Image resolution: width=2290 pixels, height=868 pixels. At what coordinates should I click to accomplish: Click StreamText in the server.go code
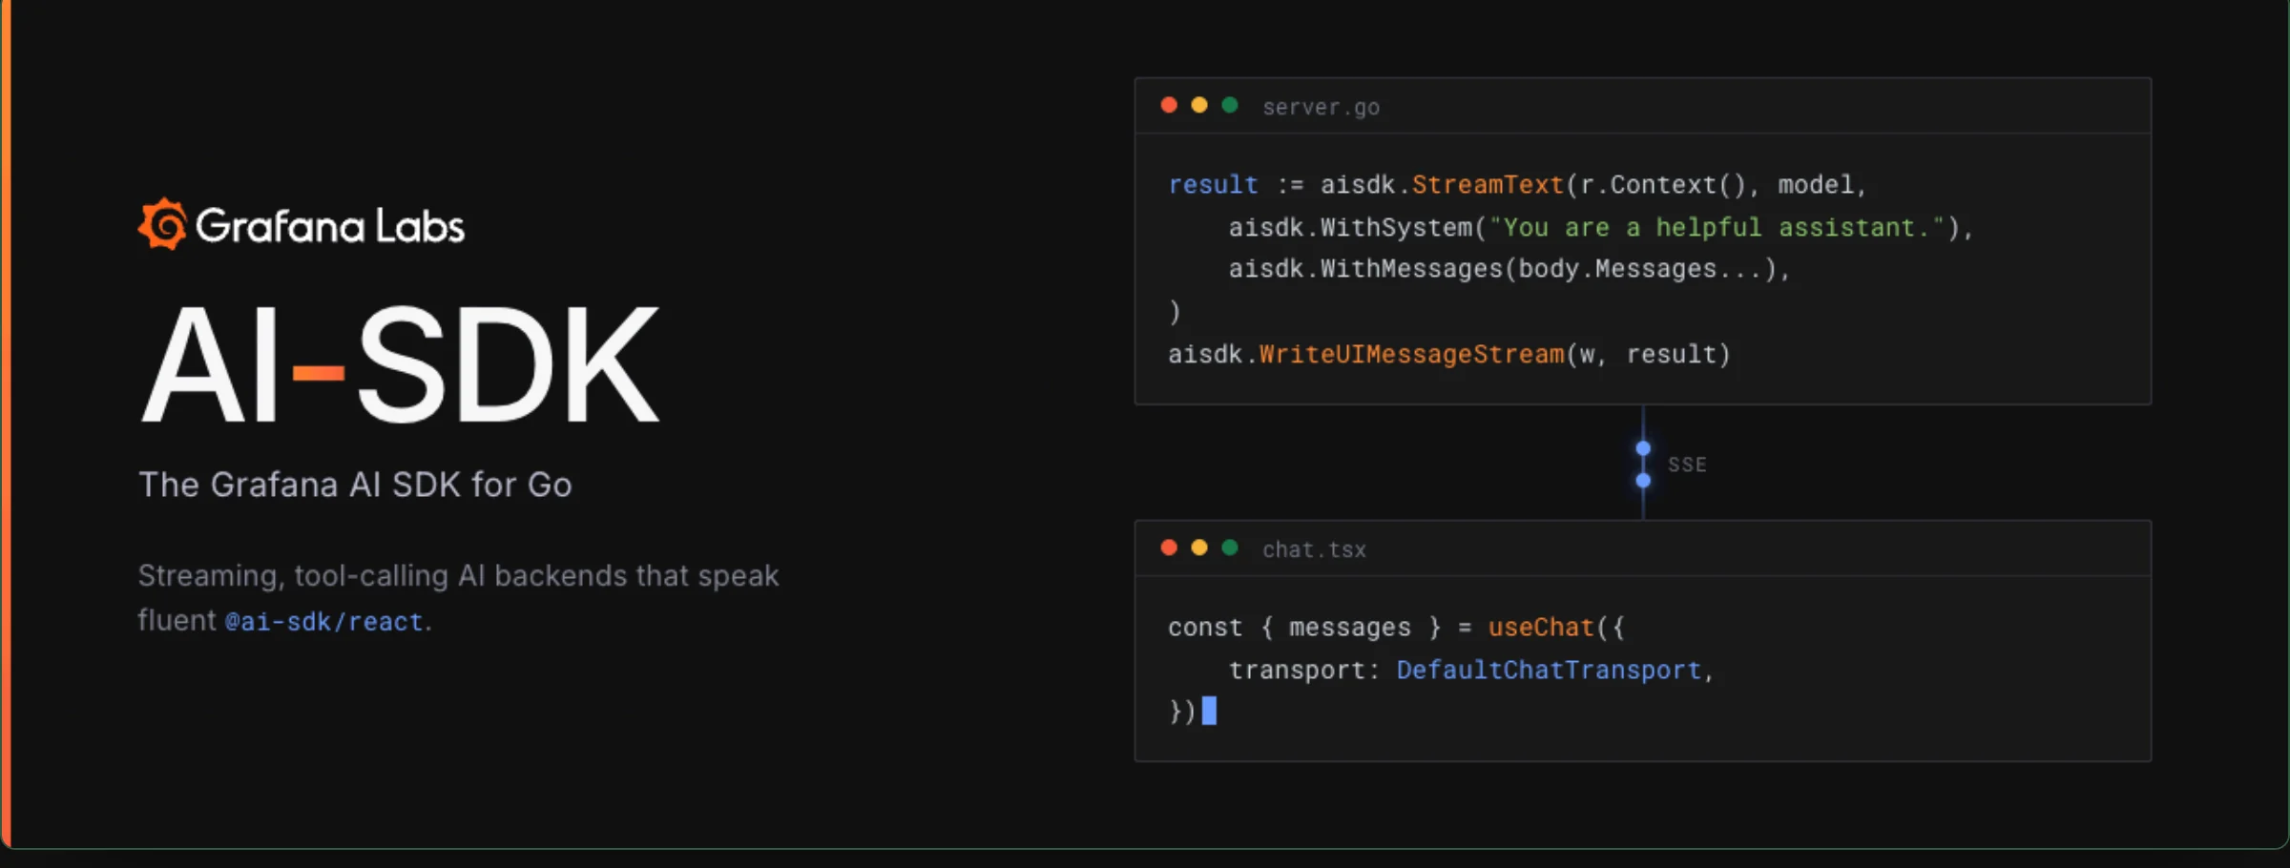point(1488,184)
